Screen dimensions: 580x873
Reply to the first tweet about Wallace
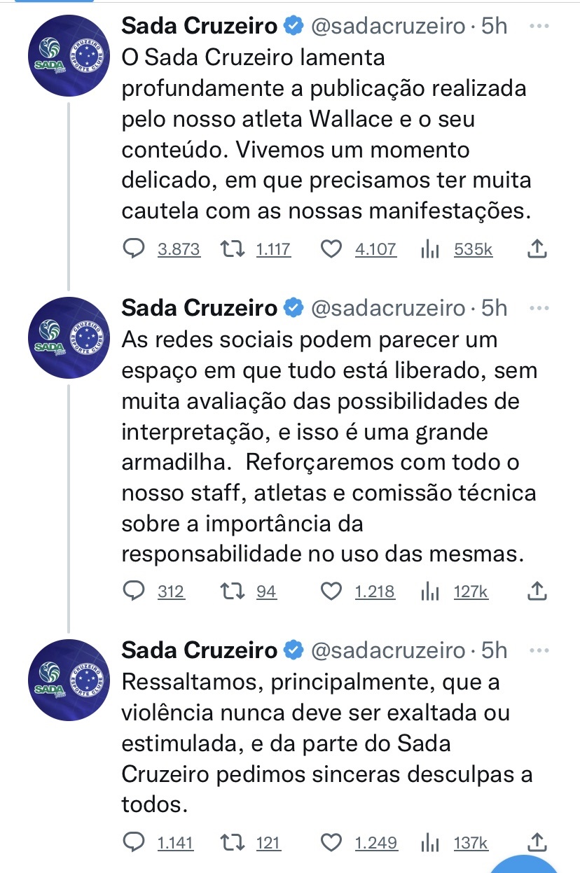[133, 249]
